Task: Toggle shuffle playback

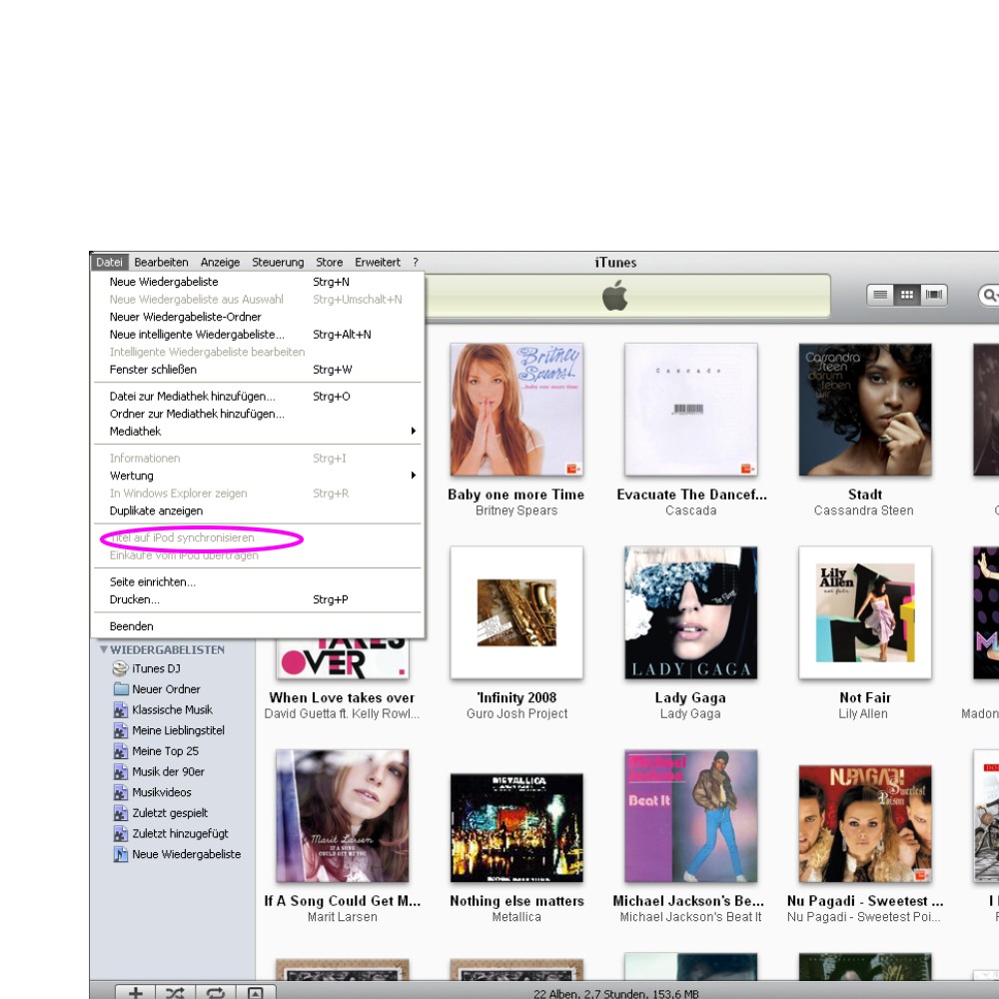Action: click(175, 992)
